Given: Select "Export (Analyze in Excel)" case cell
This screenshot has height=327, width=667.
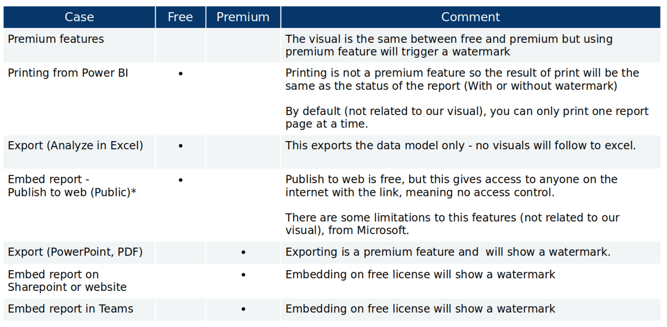Looking at the screenshot, I should pyautogui.click(x=75, y=146).
